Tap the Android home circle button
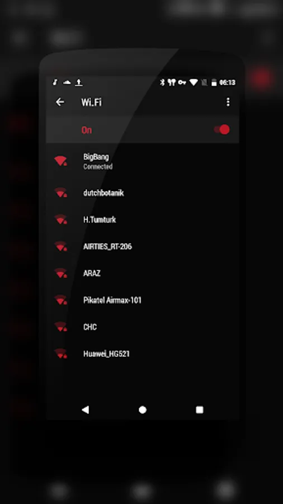283x504 pixels. point(143,409)
